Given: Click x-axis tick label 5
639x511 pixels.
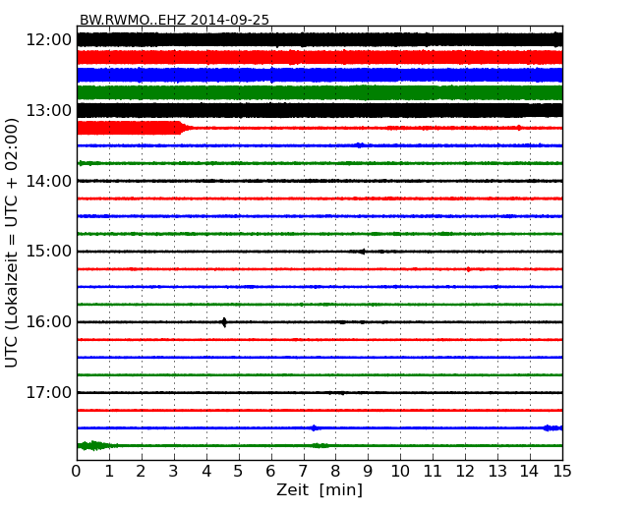Looking at the screenshot, I should point(239,472).
